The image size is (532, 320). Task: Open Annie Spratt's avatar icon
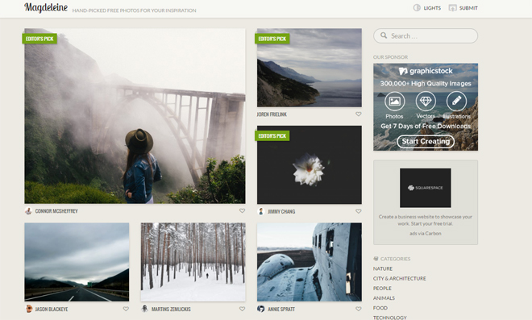coord(260,309)
